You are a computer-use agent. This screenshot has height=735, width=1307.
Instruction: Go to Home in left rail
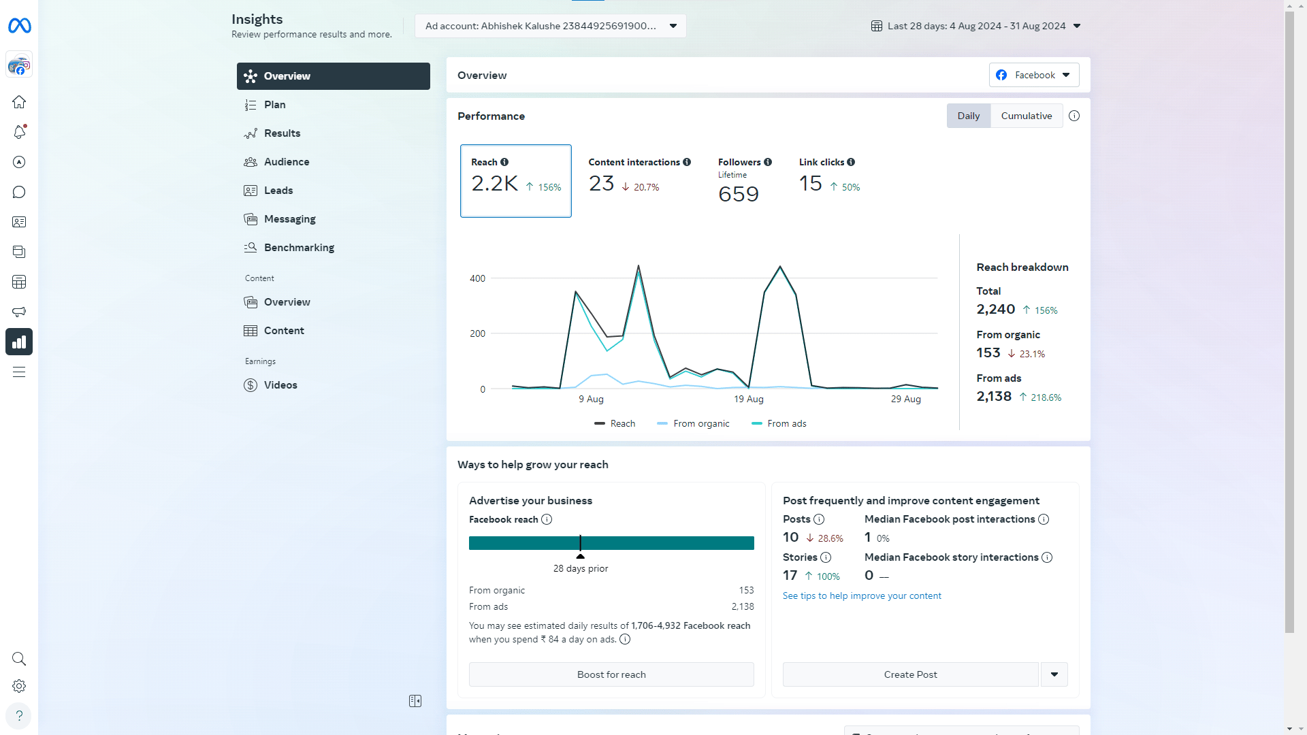click(19, 102)
